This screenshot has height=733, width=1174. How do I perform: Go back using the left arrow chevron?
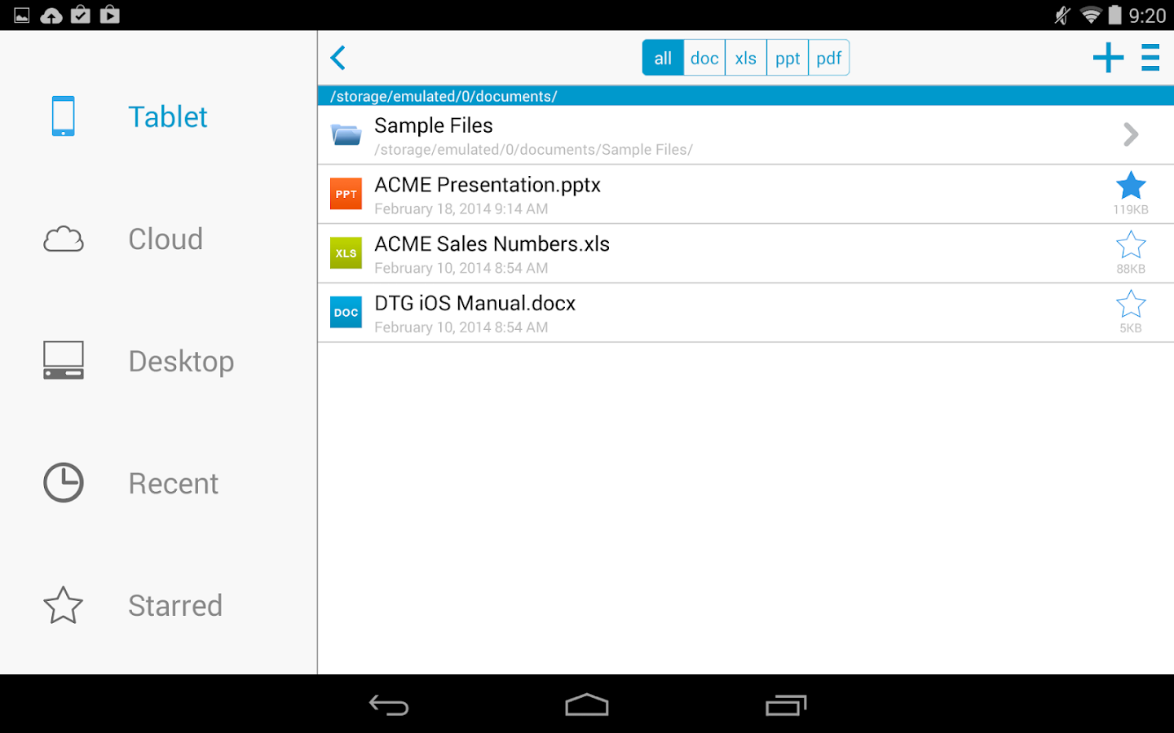pos(338,57)
